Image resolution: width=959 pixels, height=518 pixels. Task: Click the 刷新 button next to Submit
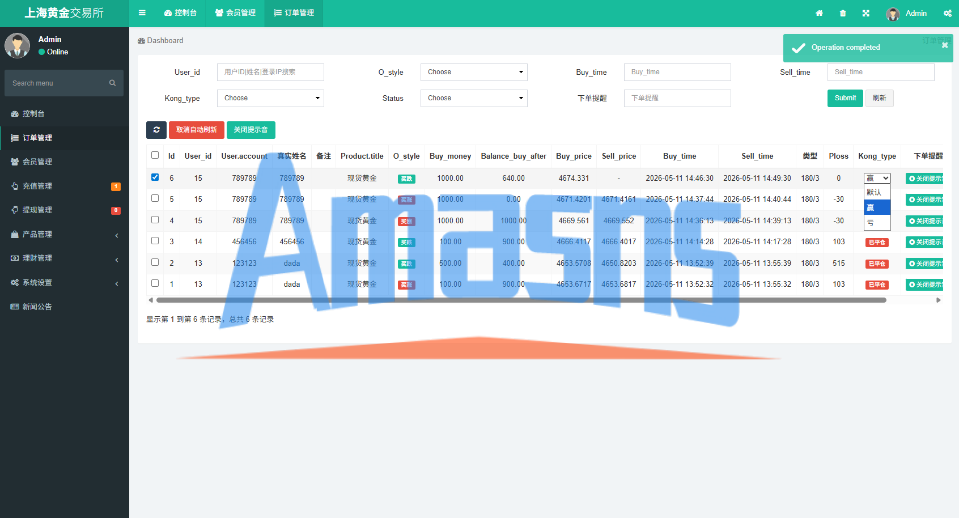click(879, 98)
